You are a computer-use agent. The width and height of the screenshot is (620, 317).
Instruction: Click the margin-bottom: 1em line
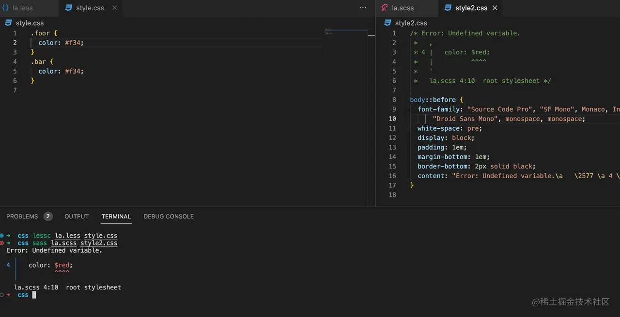(453, 157)
